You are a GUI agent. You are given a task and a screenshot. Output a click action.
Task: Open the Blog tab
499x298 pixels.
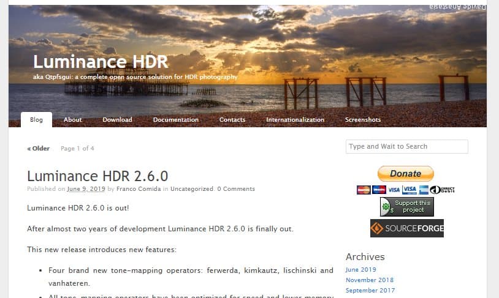(x=36, y=119)
